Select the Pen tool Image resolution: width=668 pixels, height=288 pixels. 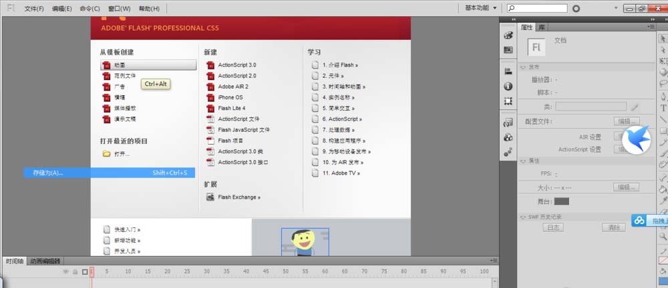(x=663, y=97)
